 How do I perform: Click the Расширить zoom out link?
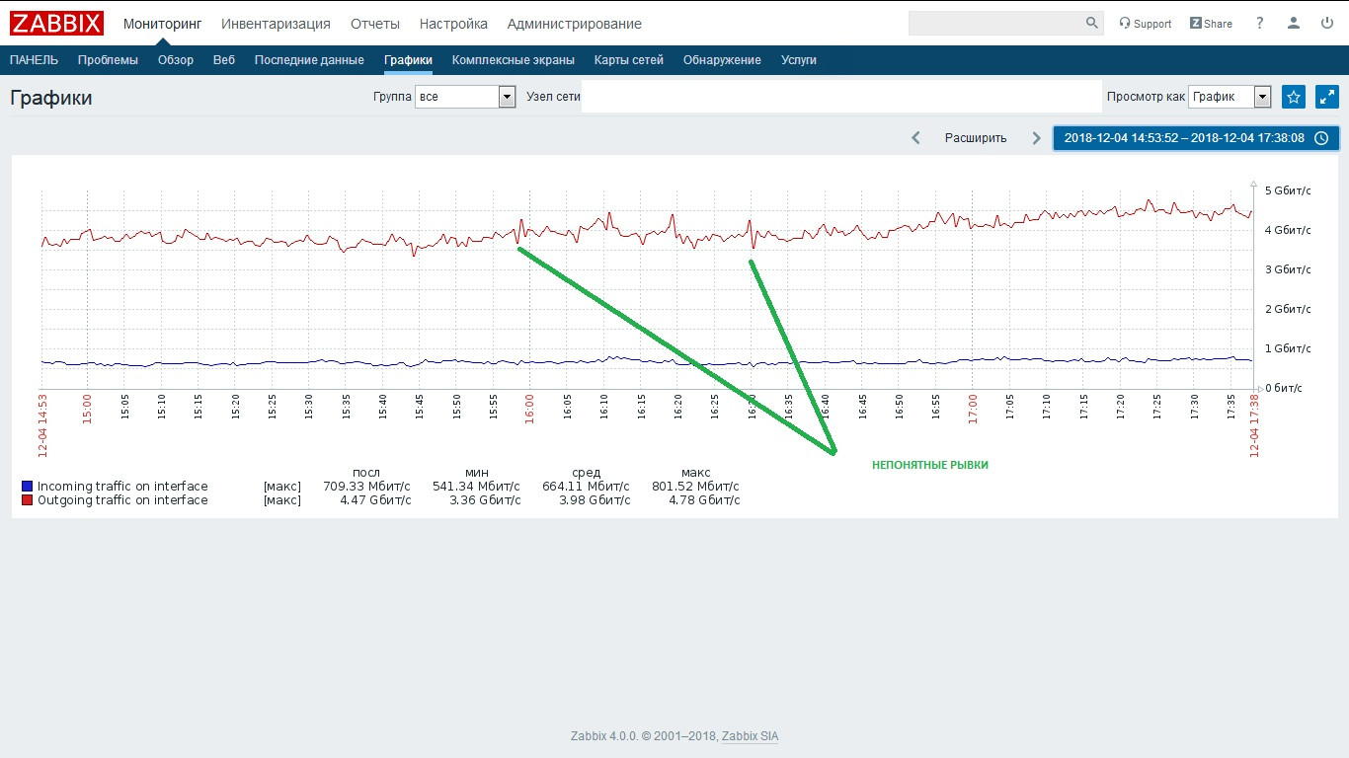pyautogui.click(x=976, y=138)
